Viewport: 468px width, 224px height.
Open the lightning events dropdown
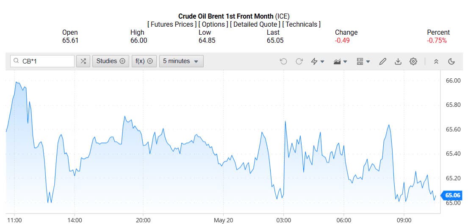coord(318,61)
